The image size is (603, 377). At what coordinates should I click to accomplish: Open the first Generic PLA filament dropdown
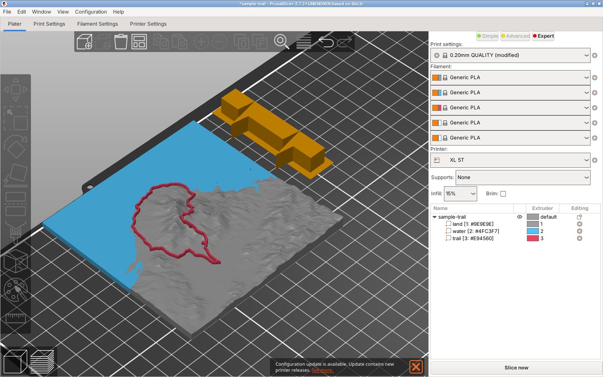(x=510, y=78)
